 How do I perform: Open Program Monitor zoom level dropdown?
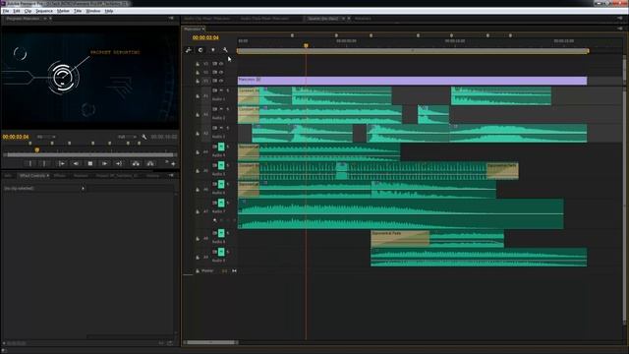coord(46,137)
